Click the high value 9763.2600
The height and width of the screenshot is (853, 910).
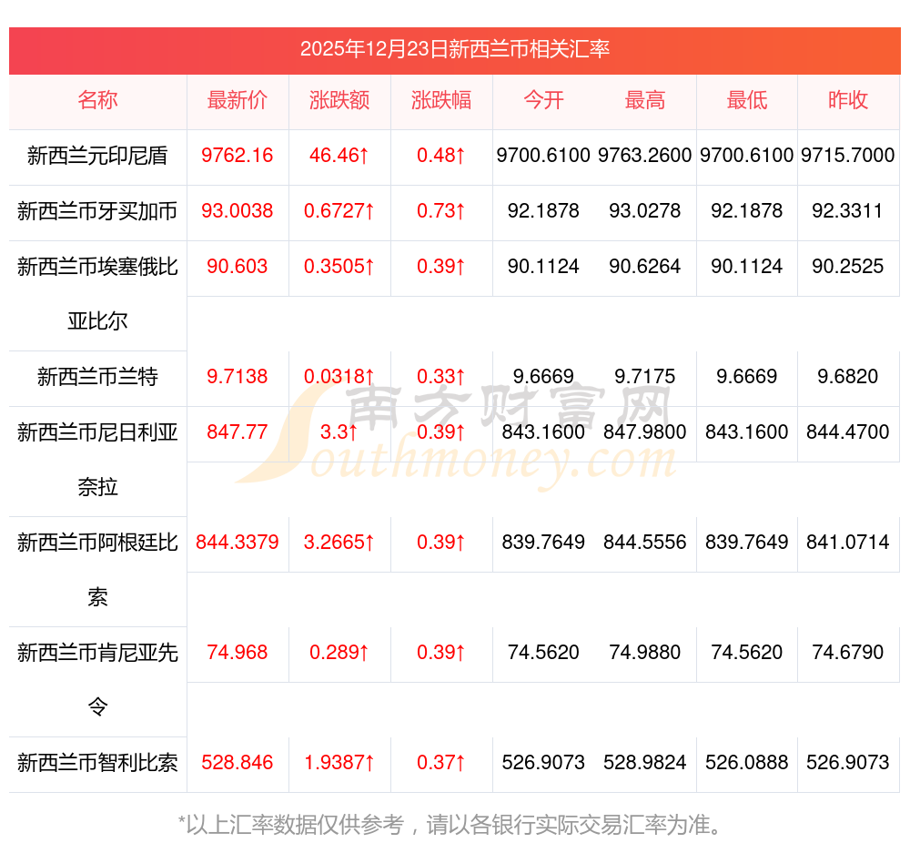[x=645, y=156]
